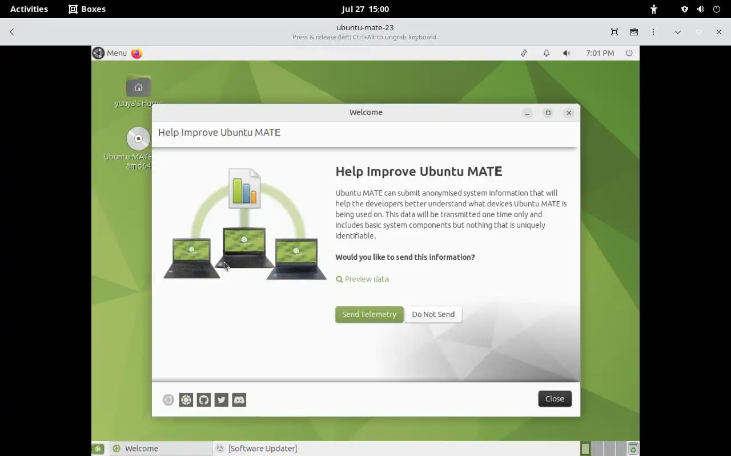Close the Boxes window

pyautogui.click(x=719, y=32)
